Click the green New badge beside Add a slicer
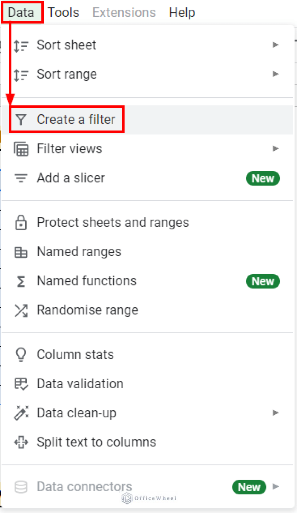The height and width of the screenshot is (513, 297). (263, 178)
